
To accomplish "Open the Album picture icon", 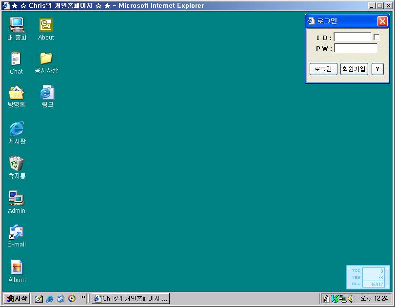I will 17,267.
